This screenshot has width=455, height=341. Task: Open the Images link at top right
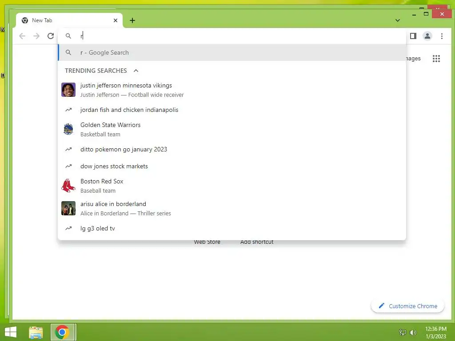click(x=413, y=59)
